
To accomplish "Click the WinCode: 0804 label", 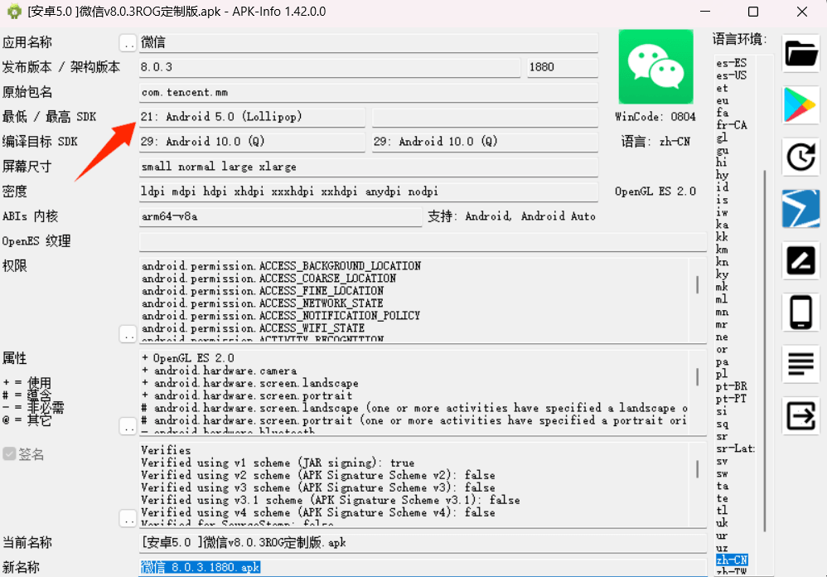I will (655, 117).
